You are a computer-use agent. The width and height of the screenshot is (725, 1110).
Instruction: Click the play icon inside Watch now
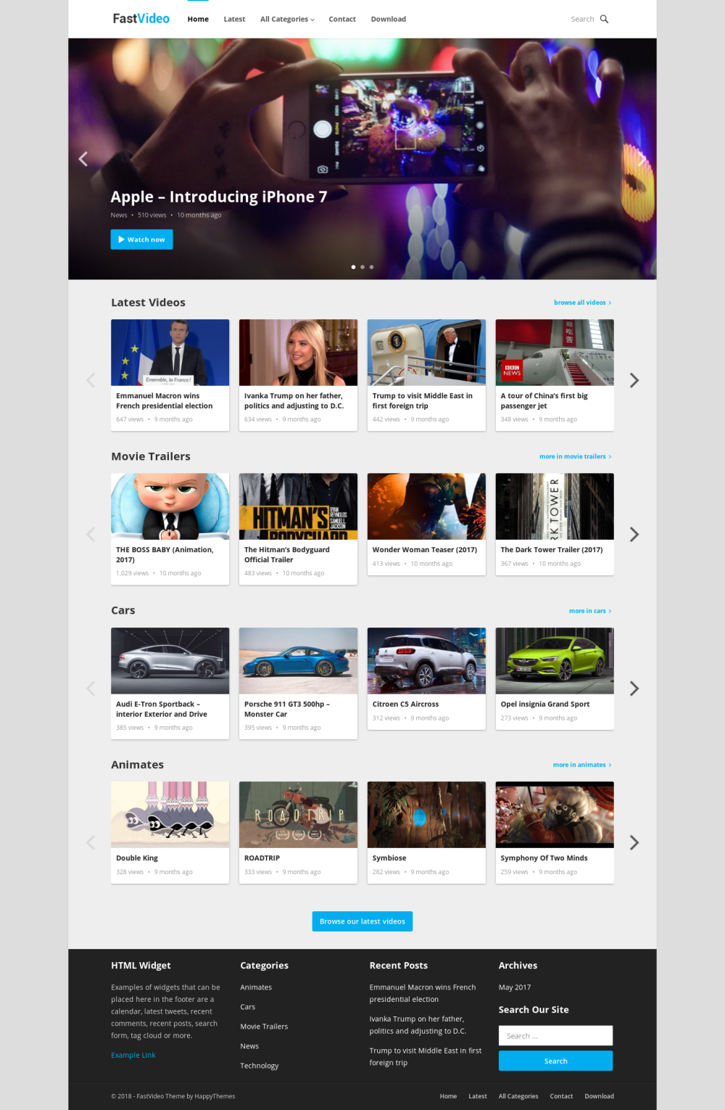[121, 239]
